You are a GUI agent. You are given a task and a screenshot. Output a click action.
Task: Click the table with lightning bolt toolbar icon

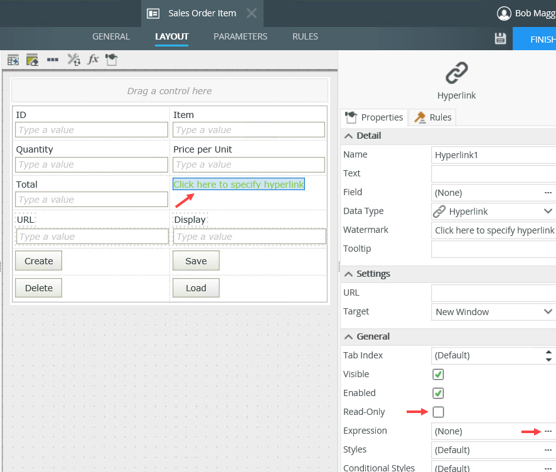[x=13, y=60]
